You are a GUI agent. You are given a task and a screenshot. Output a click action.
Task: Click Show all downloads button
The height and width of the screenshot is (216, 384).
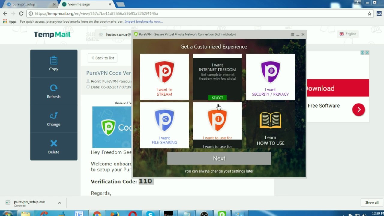pos(372,202)
